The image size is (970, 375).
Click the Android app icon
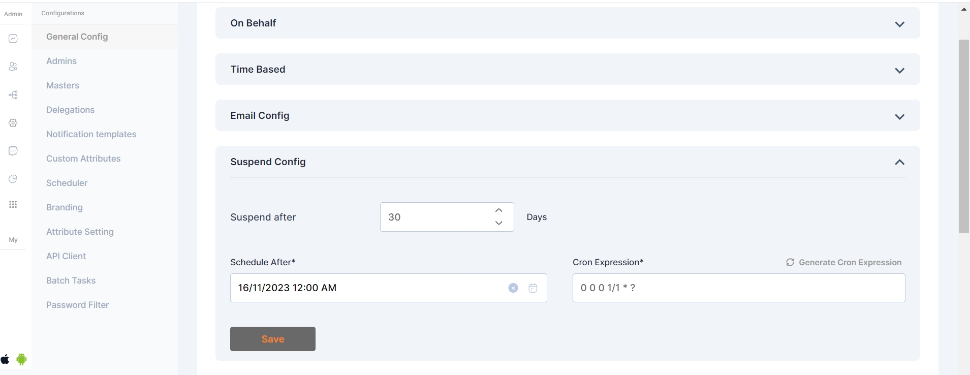point(21,360)
